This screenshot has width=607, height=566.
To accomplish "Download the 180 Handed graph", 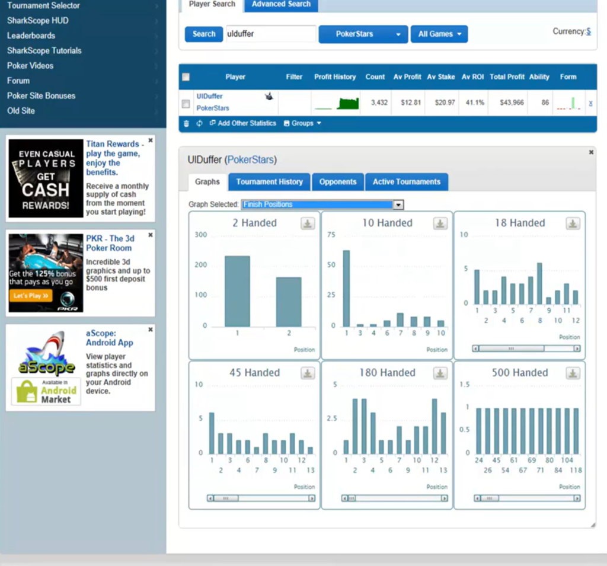I will pyautogui.click(x=440, y=373).
